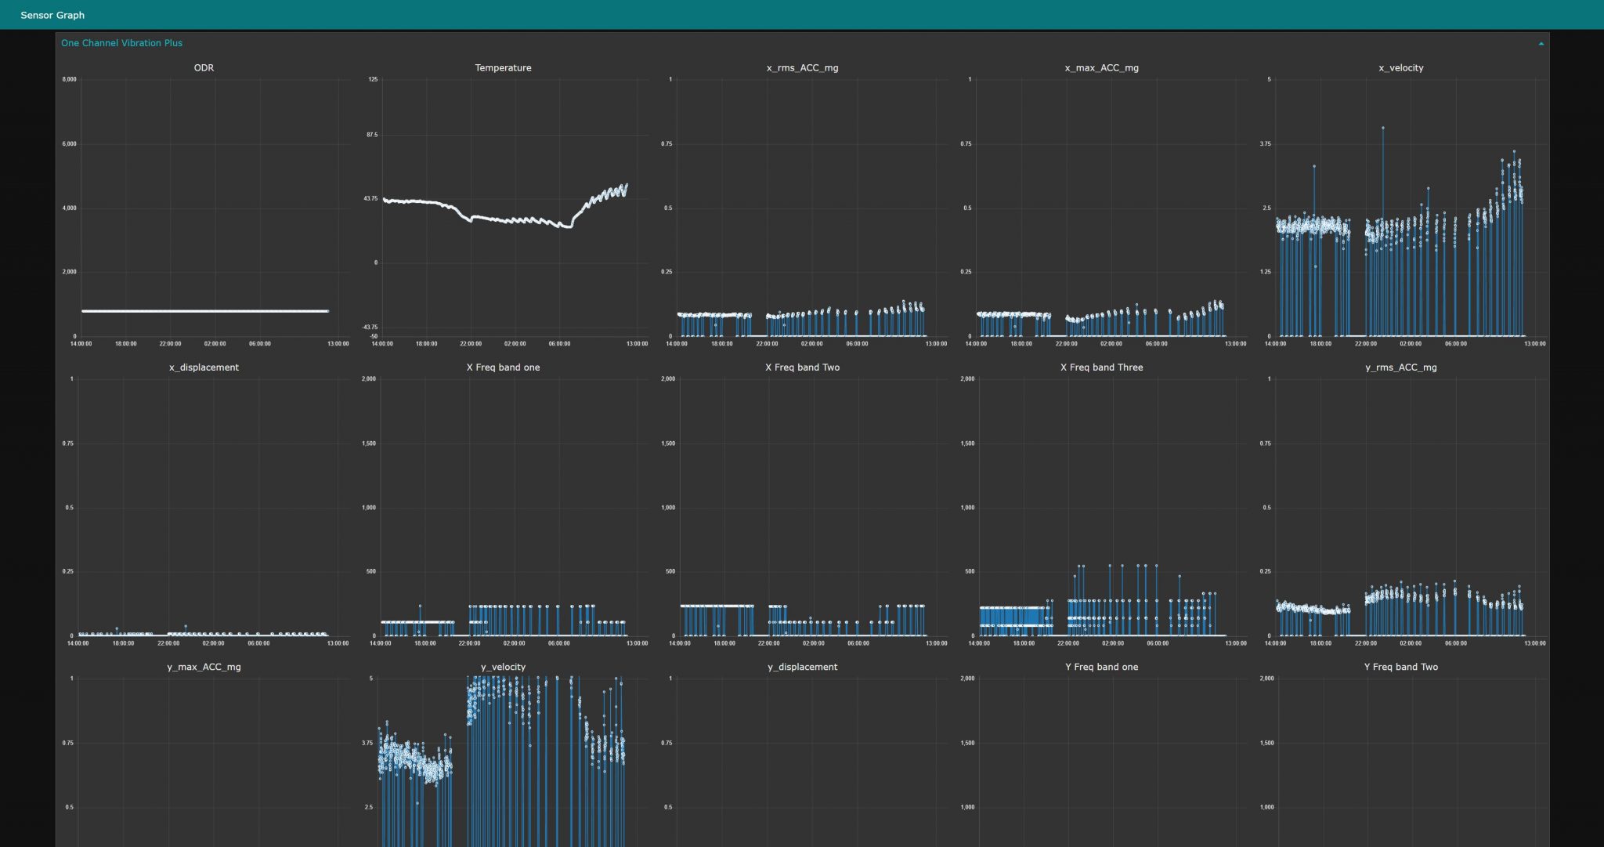Click the y_rms_ACC_mg chart title
The image size is (1604, 847).
[x=1400, y=367]
